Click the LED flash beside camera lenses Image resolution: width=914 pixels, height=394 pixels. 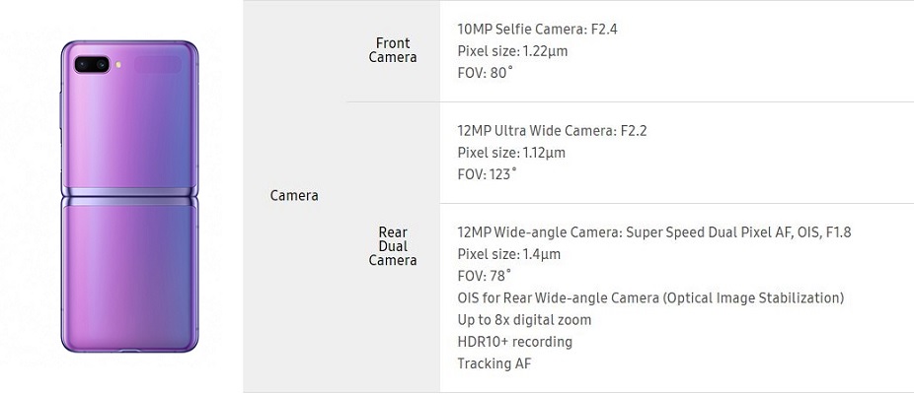(x=118, y=65)
